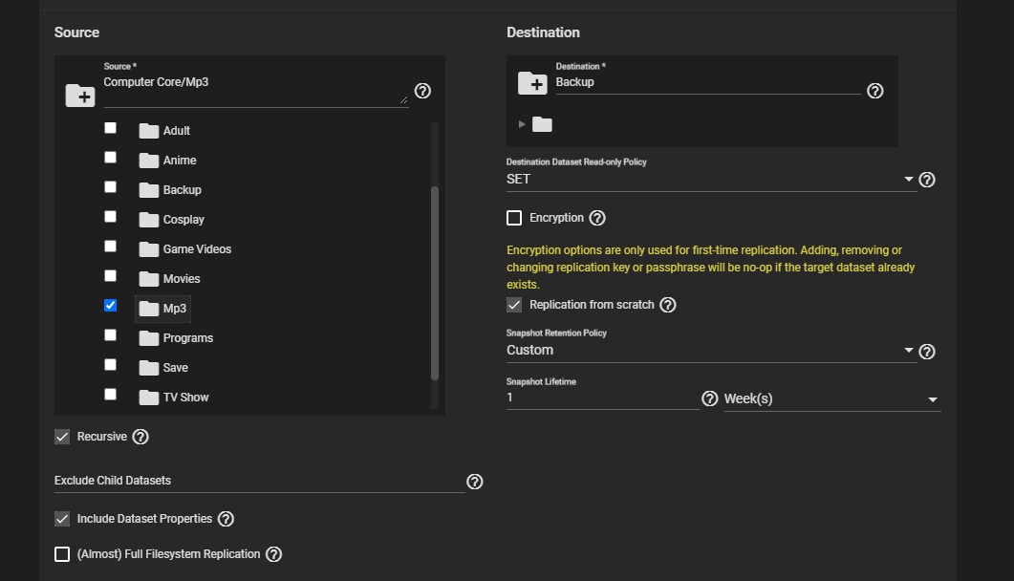Uncheck Include Dataset Properties
The height and width of the screenshot is (581, 1014).
point(62,519)
